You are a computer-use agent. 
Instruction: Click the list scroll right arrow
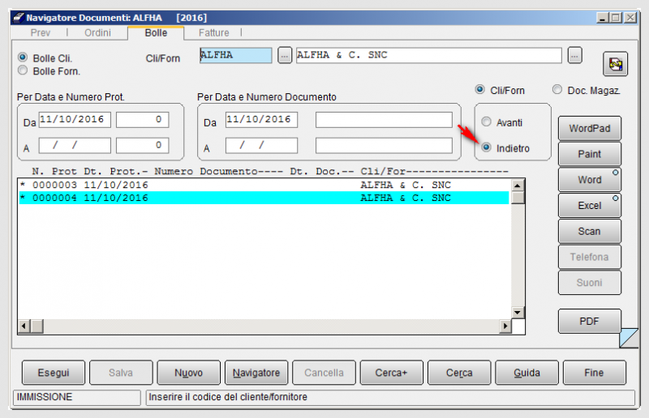point(505,326)
